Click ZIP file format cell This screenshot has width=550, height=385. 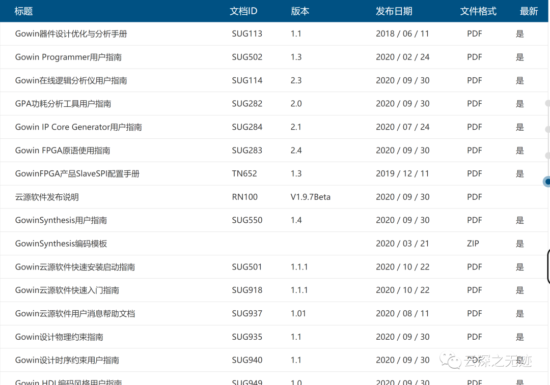473,244
